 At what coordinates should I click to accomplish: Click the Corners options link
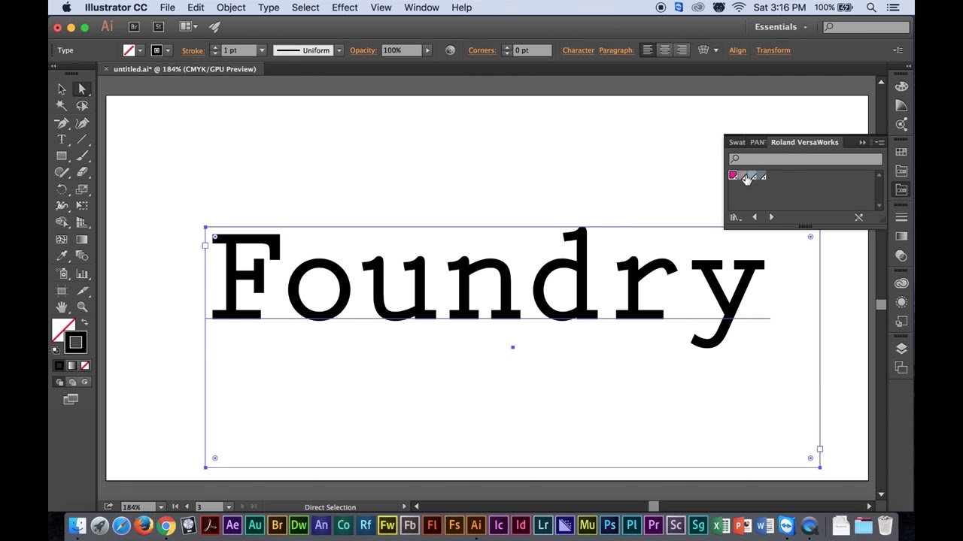[x=481, y=50]
